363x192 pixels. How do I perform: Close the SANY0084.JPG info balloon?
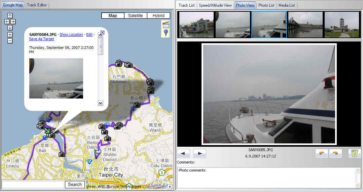tap(103, 33)
